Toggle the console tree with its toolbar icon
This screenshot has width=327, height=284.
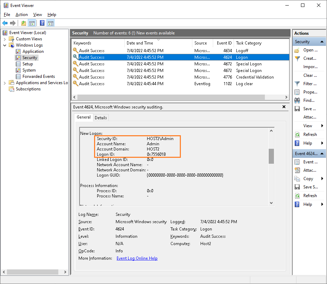[x=32, y=23]
